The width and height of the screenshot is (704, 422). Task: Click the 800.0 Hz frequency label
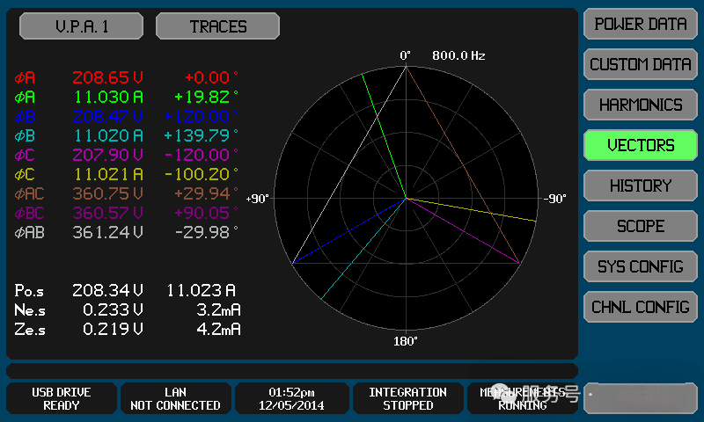pyautogui.click(x=458, y=55)
